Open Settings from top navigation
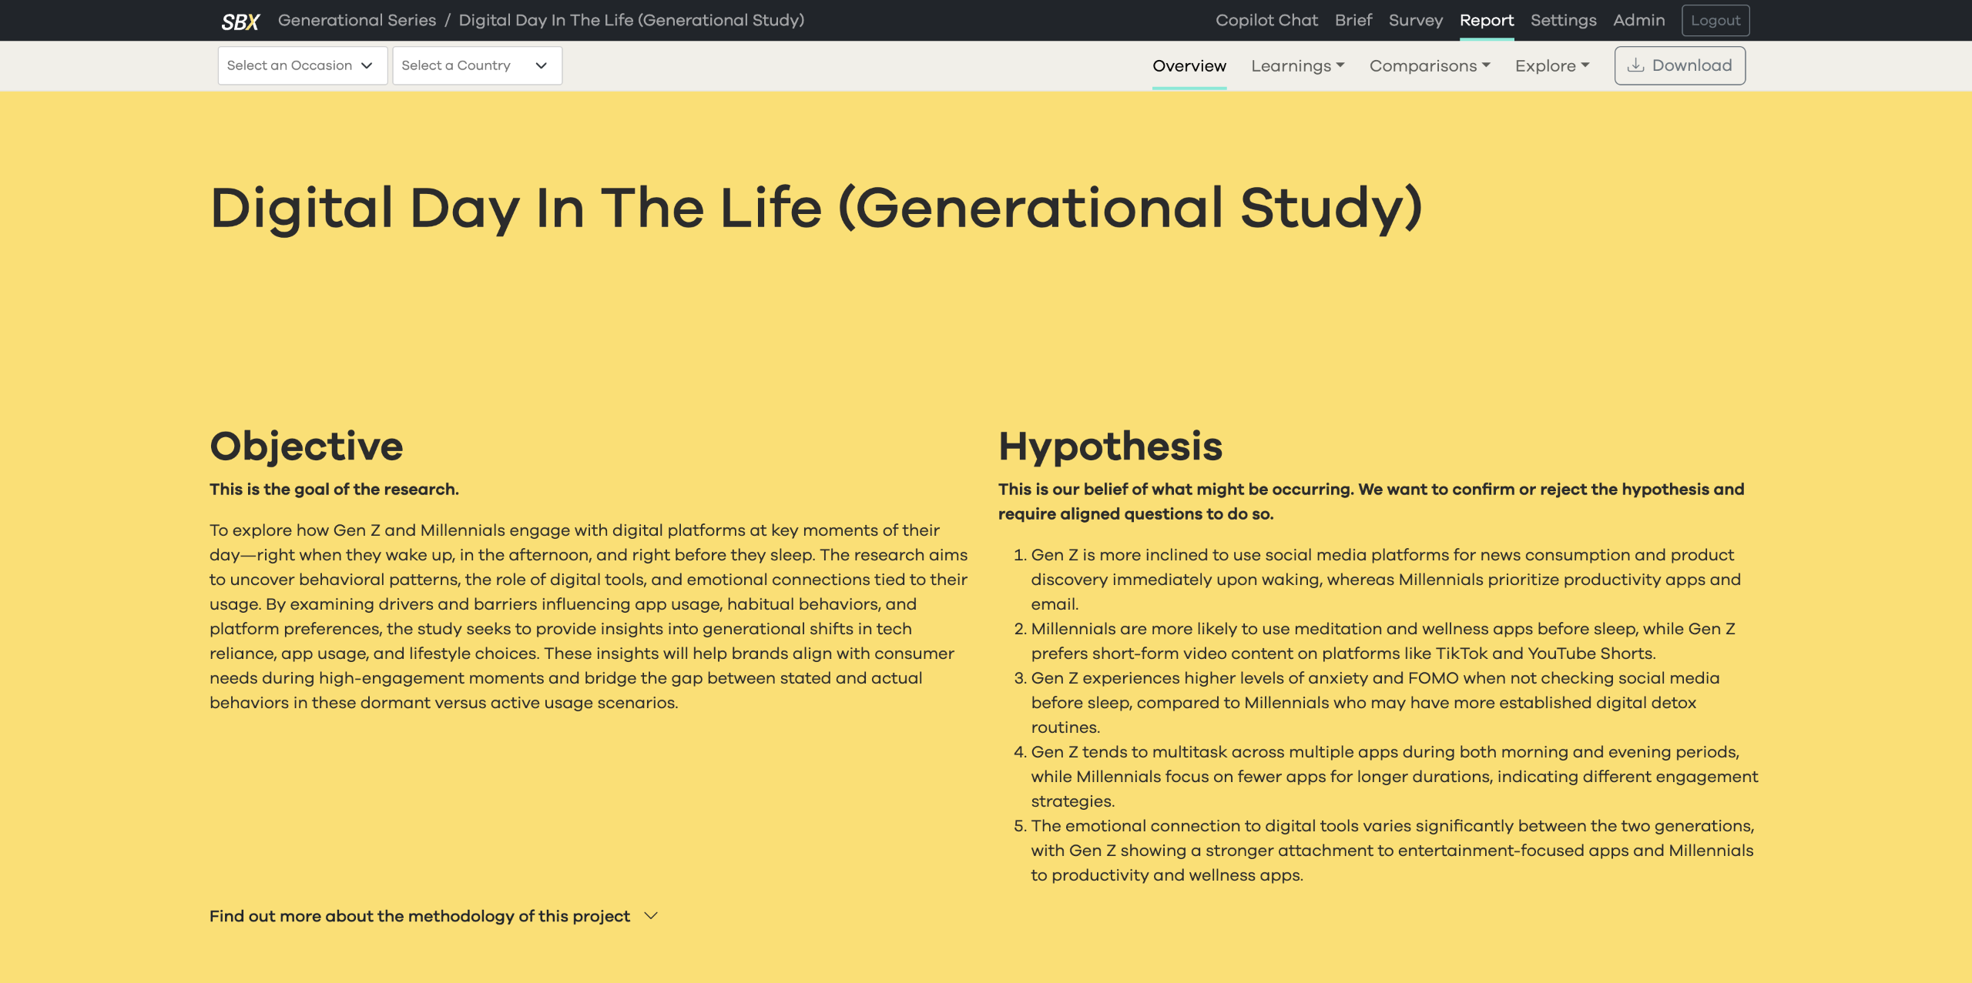This screenshot has width=1972, height=983. [1563, 21]
